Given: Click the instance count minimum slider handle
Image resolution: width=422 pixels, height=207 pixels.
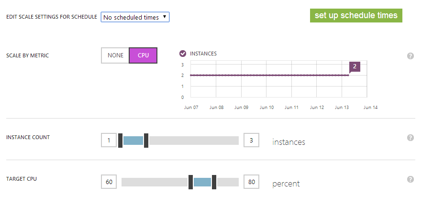Looking at the screenshot, I should point(121,140).
